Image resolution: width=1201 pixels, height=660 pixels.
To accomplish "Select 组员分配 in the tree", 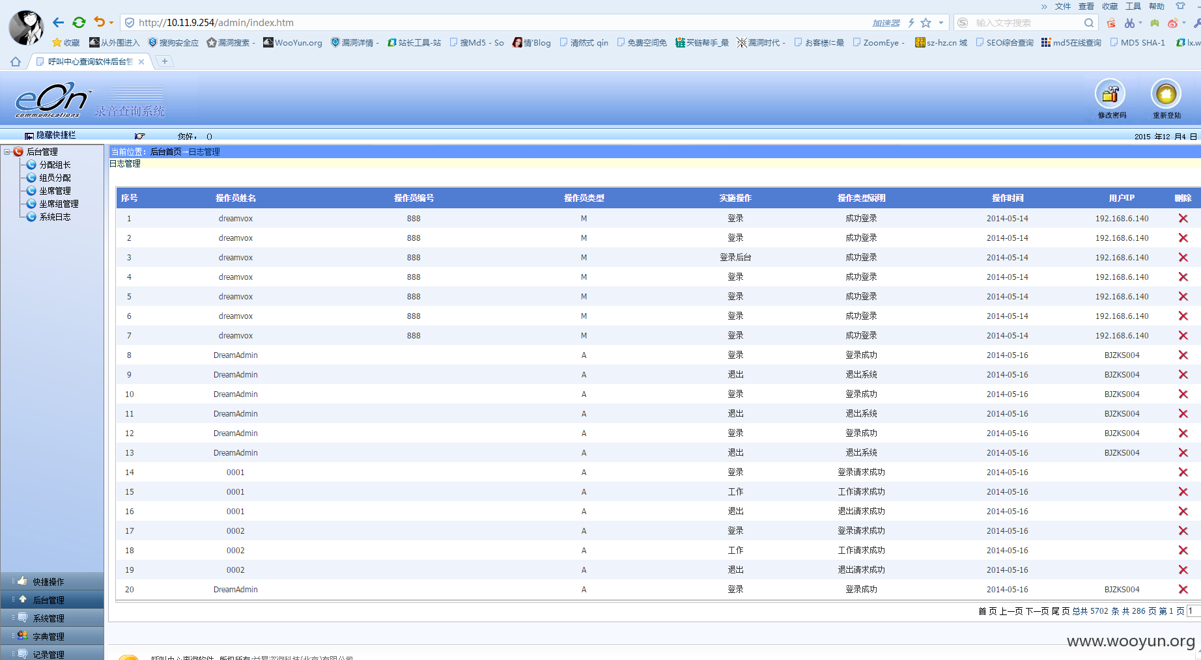I will (55, 178).
